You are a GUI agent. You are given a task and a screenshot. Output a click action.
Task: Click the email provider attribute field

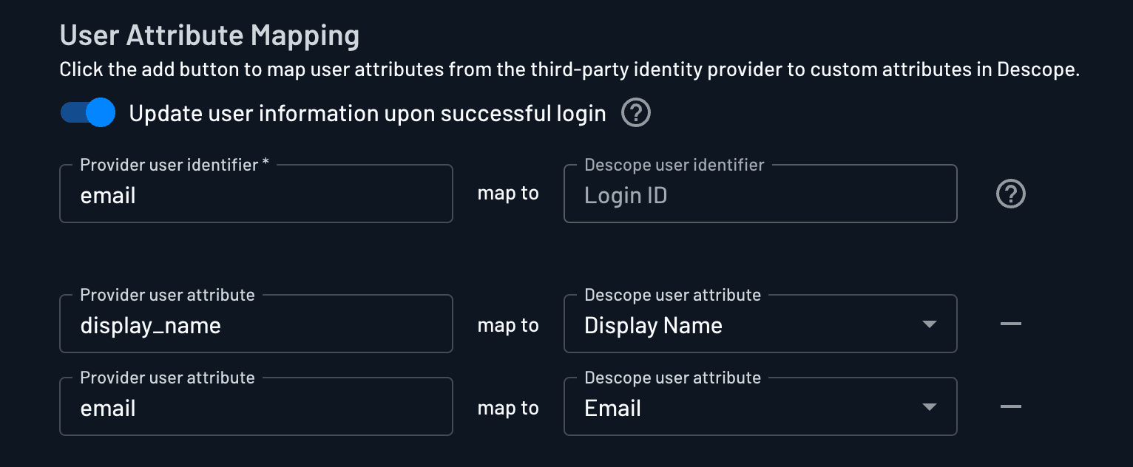coord(256,406)
